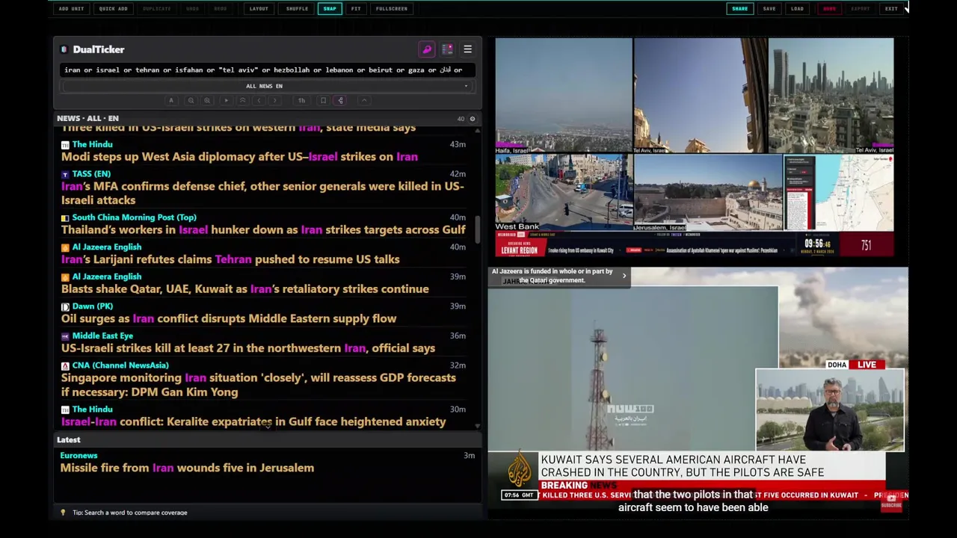Screen dimensions: 957x538
Task: Click the bookmark icon in ticker toolbar
Action: pos(323,100)
